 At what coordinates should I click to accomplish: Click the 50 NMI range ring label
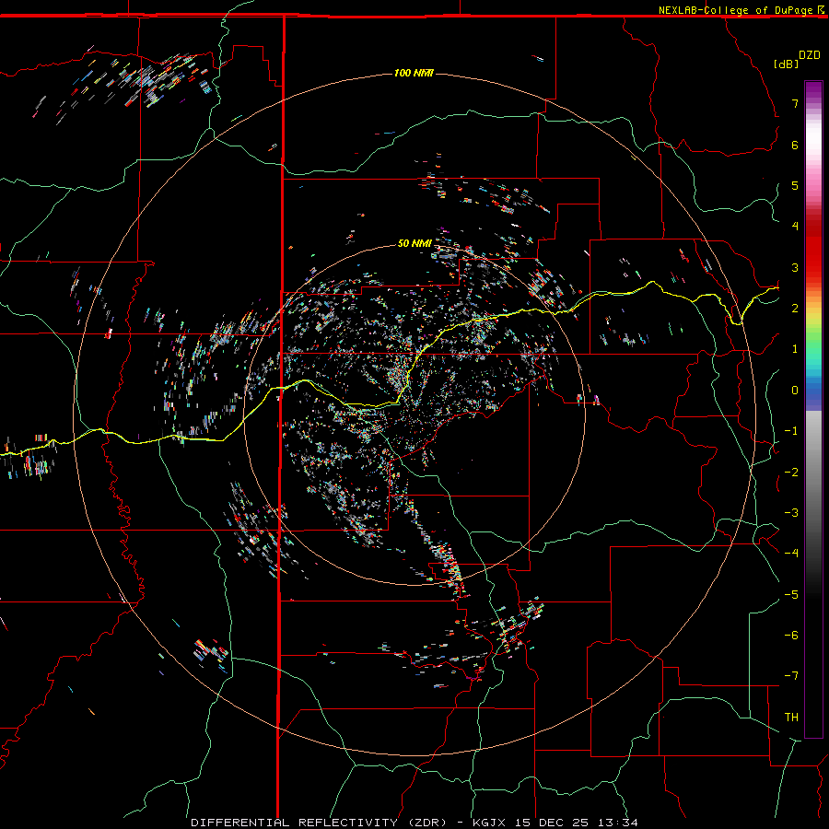click(x=414, y=243)
